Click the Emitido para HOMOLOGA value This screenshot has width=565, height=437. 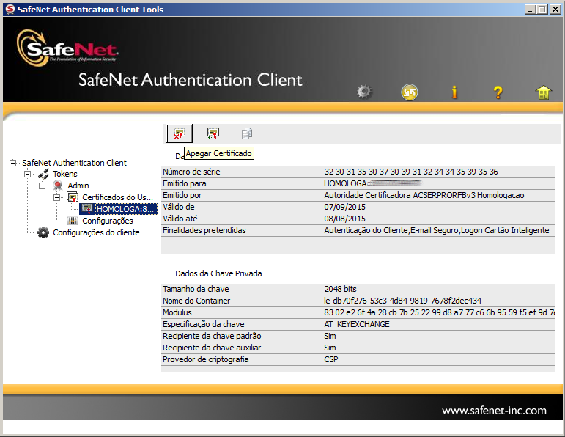372,183
